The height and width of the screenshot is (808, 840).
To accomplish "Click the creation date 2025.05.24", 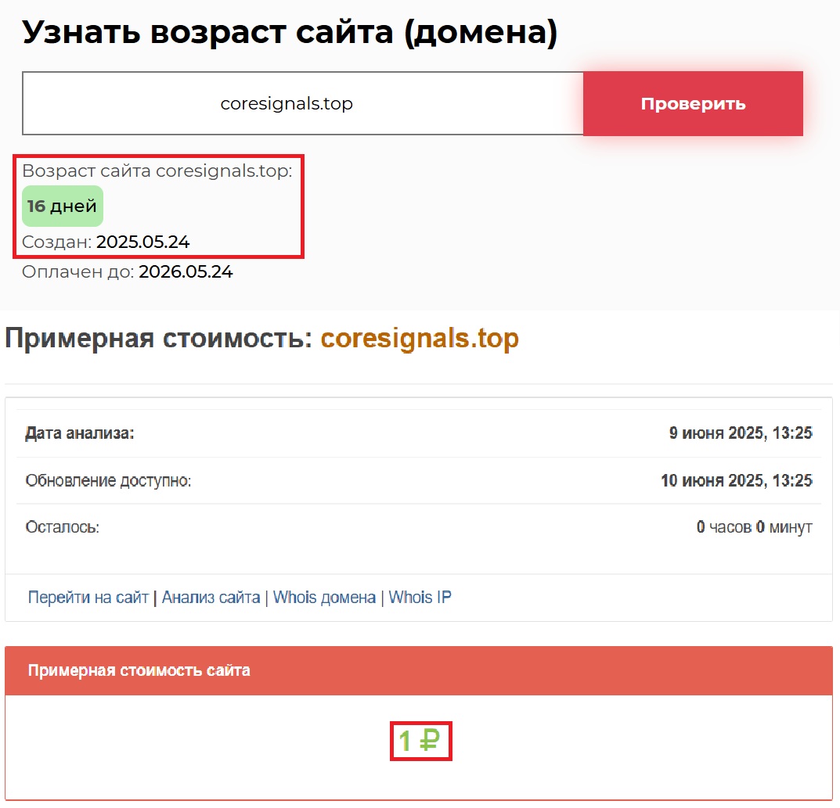I will (142, 242).
